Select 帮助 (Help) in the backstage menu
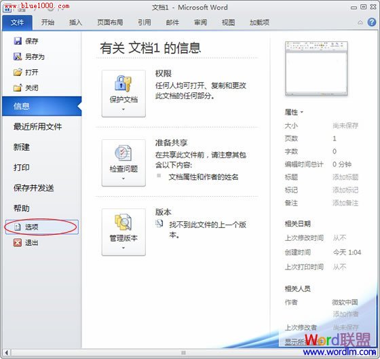Screen dimensions: 380x359 (x=22, y=208)
